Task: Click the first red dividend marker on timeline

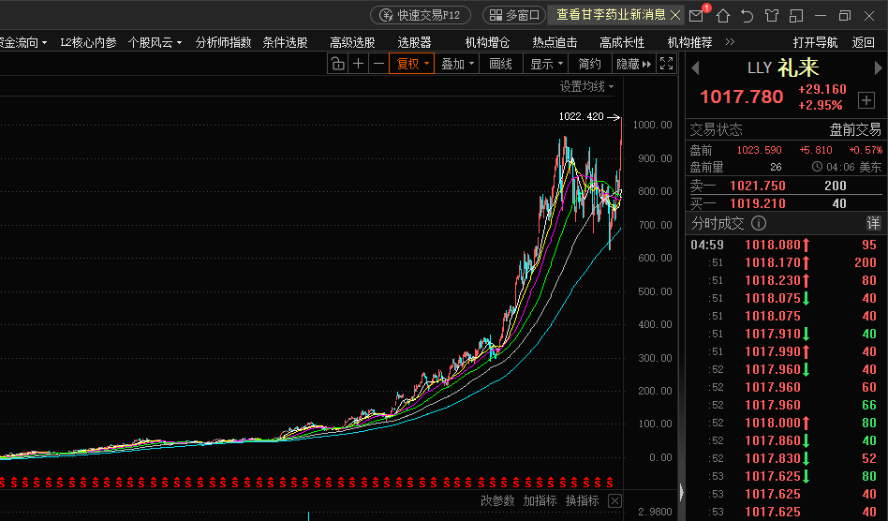Action: tap(2, 483)
